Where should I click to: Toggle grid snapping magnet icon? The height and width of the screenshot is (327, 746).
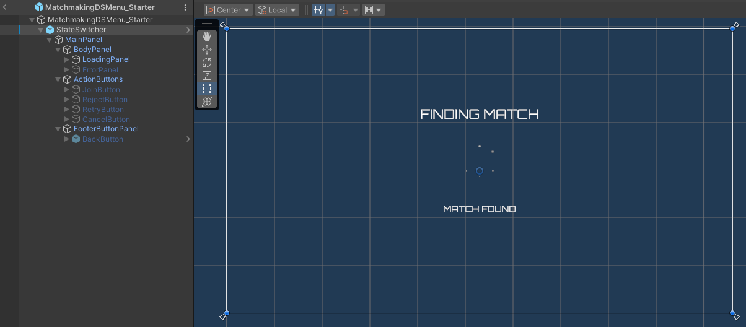344,10
